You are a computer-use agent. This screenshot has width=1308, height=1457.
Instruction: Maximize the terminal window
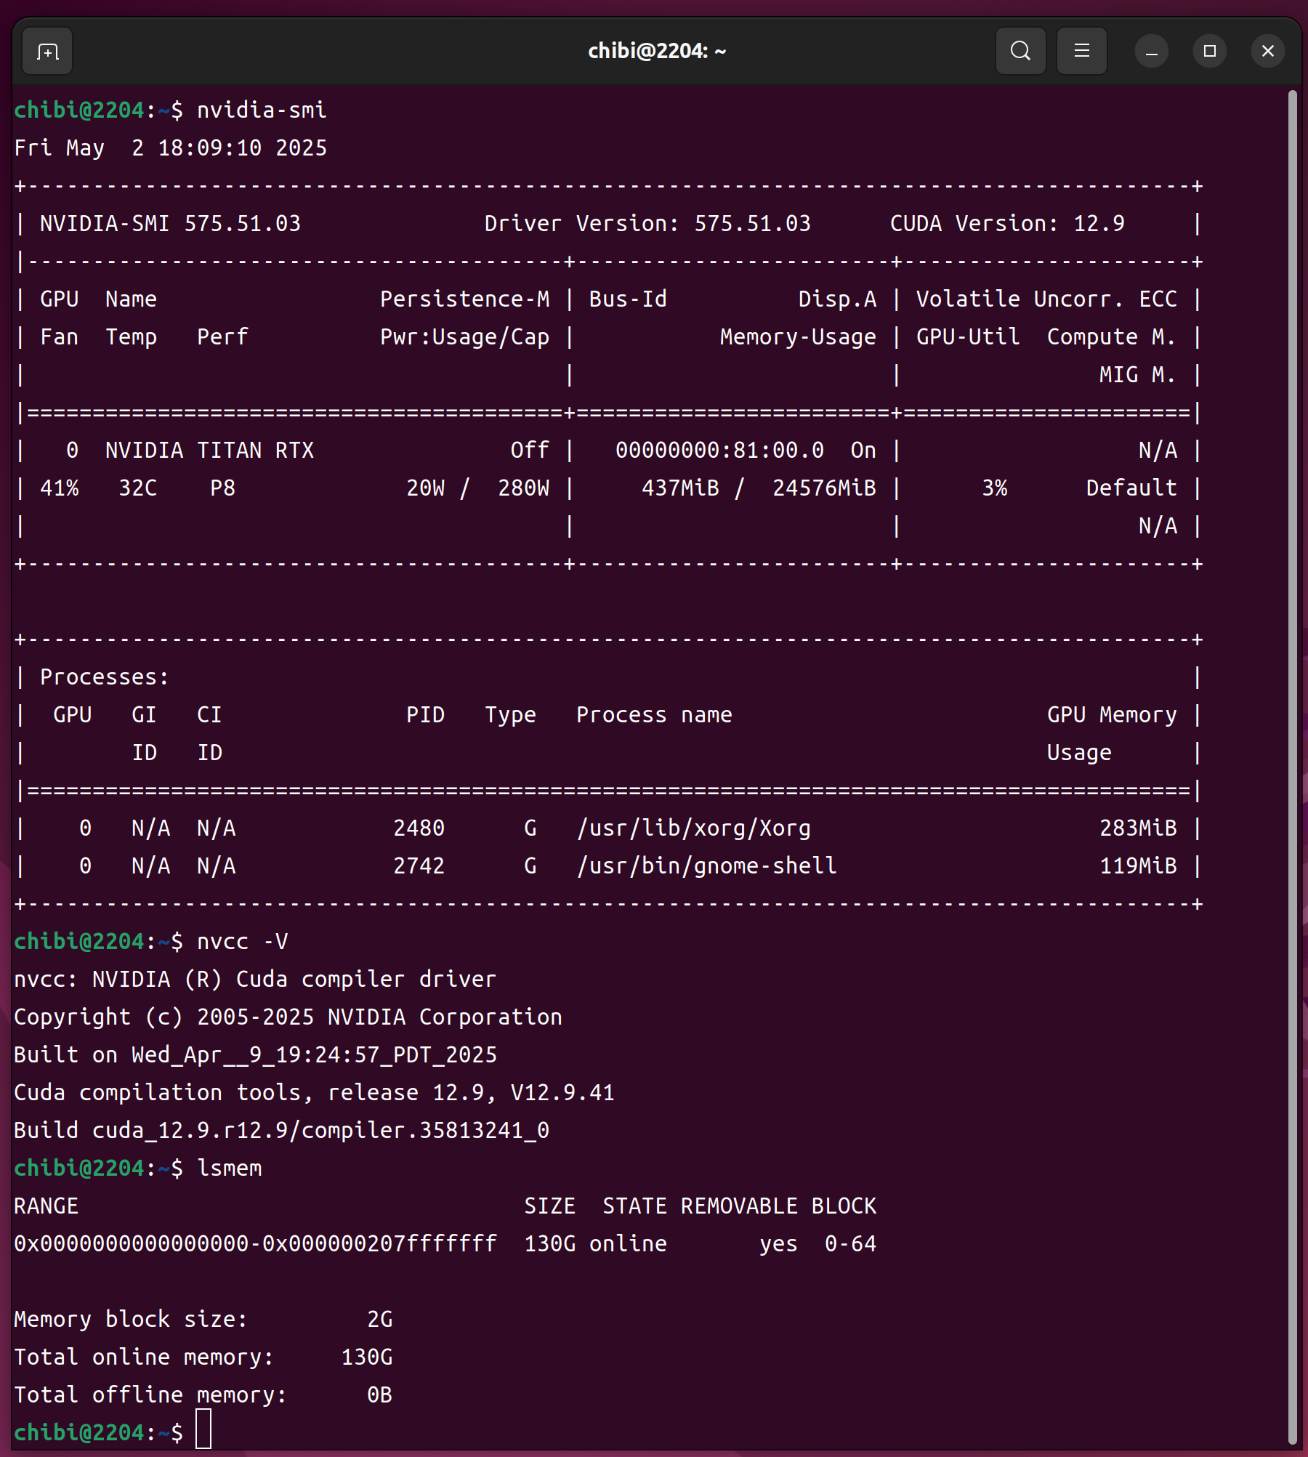[1209, 52]
